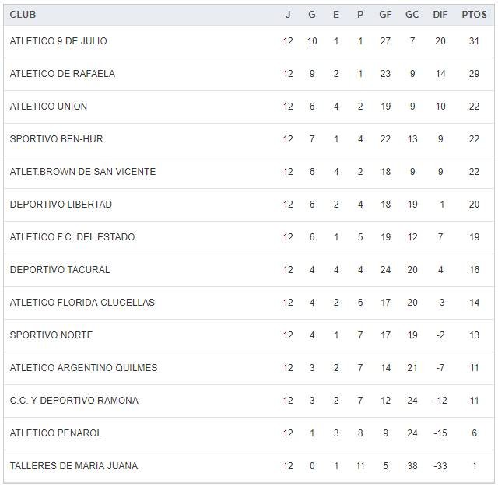The width and height of the screenshot is (498, 487).
Task: Click the DIF column header
Action: point(440,15)
